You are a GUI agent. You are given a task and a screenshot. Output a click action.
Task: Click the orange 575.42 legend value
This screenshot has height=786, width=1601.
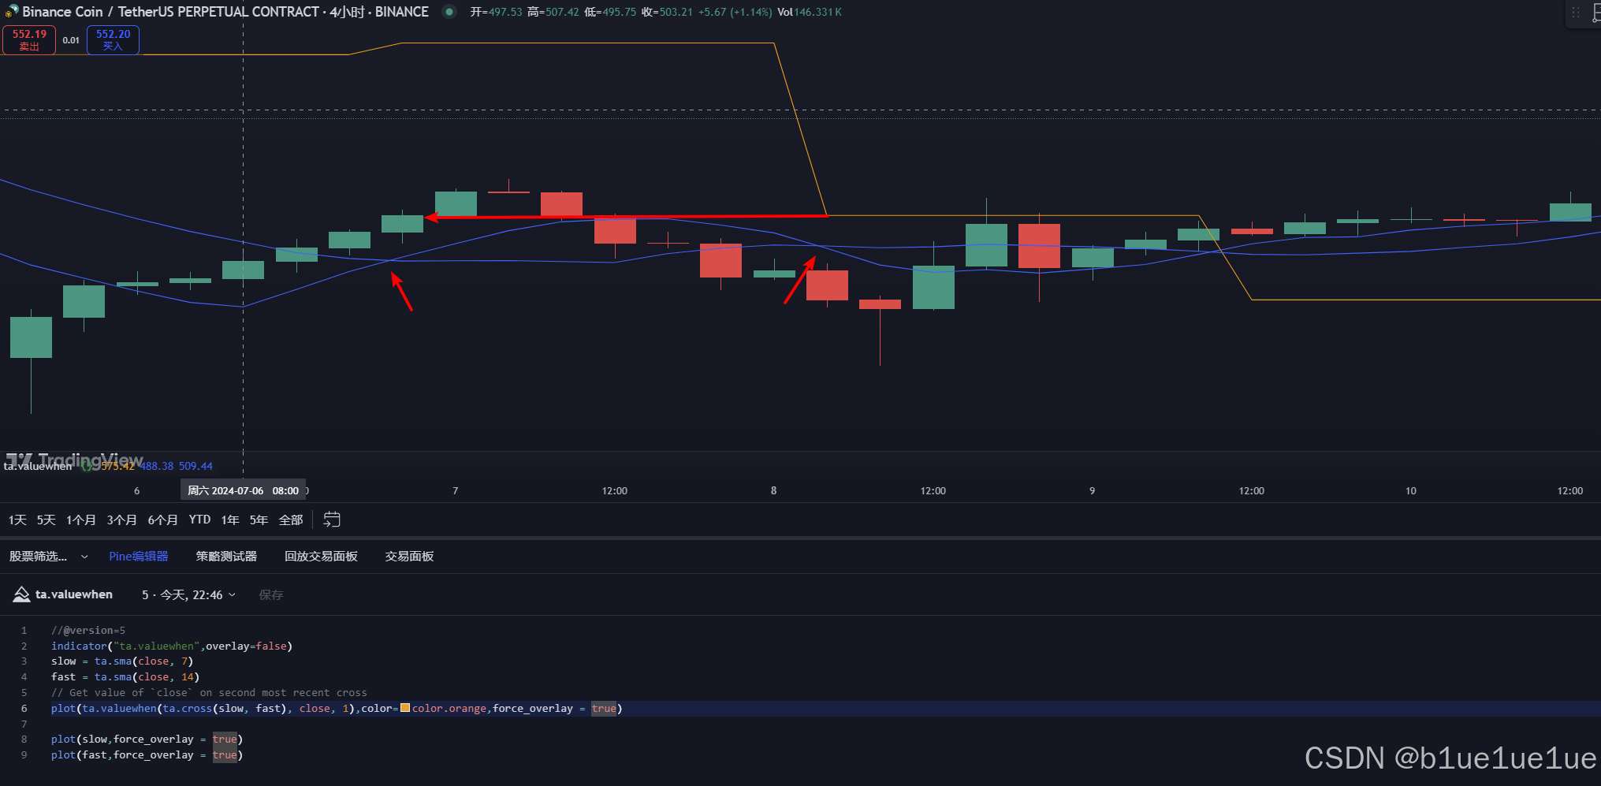click(117, 466)
